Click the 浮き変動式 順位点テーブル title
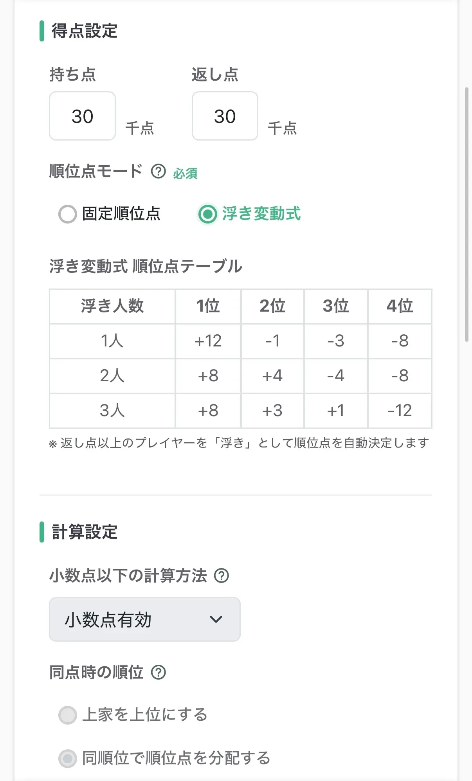Viewport: 472px width, 781px height. [146, 265]
